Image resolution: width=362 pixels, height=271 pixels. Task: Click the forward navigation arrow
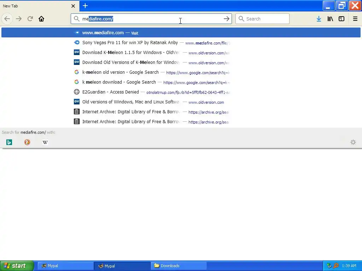click(19, 19)
